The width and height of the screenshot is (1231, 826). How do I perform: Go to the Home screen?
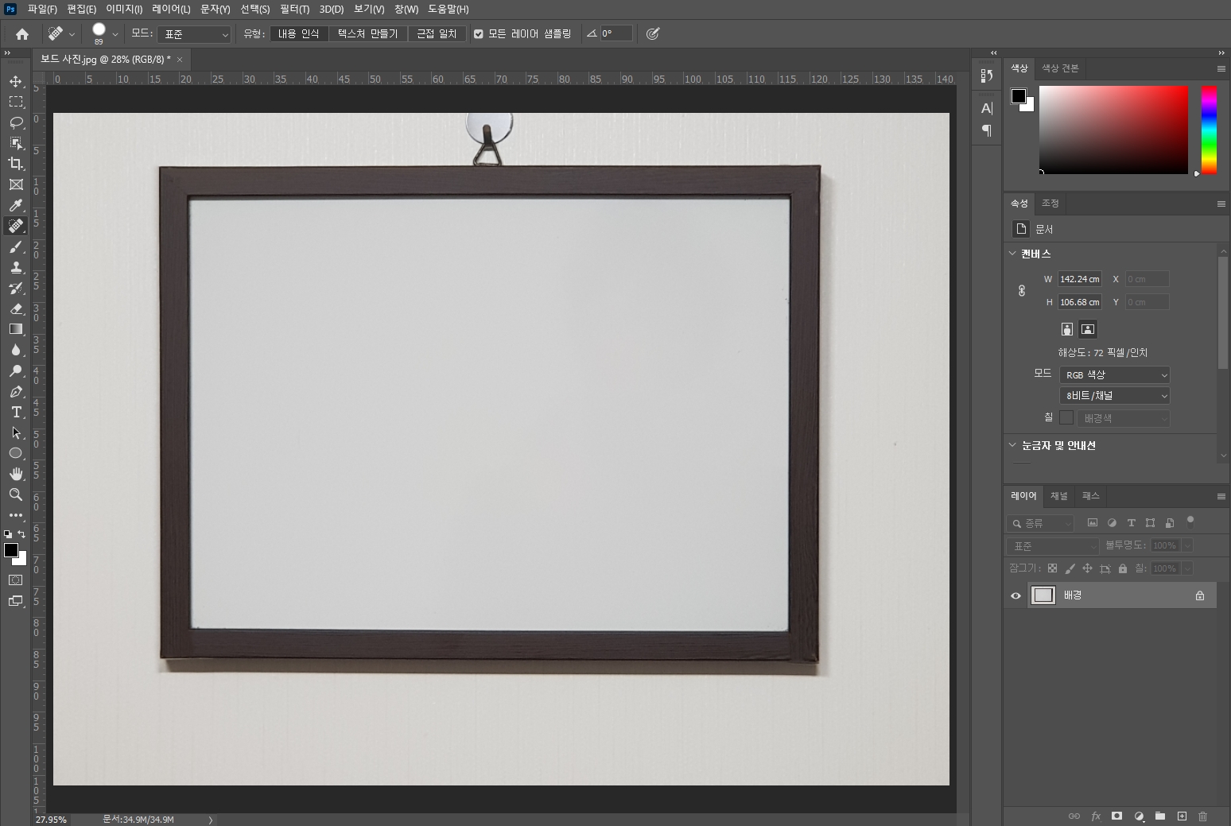point(22,34)
